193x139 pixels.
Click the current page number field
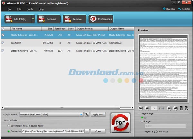point(154,108)
